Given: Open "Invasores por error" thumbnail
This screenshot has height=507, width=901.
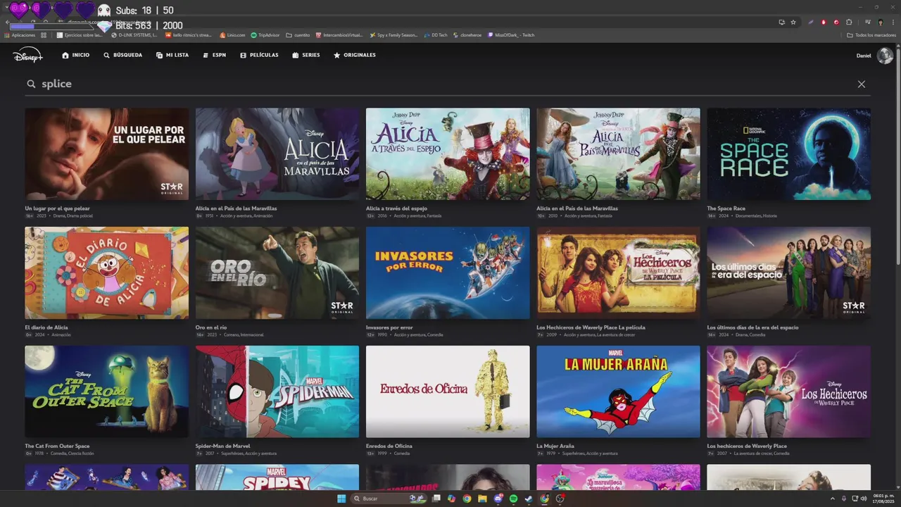Looking at the screenshot, I should pos(448,273).
